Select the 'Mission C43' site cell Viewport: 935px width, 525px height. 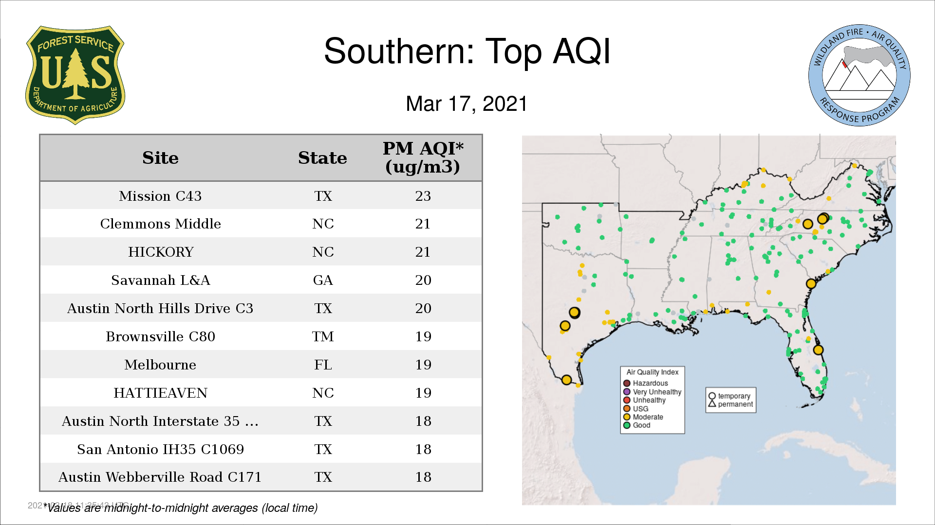click(160, 196)
